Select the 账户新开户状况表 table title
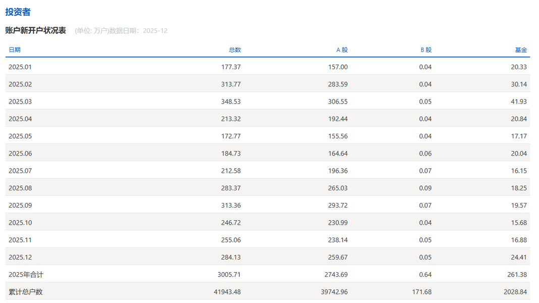The height and width of the screenshot is (303, 539). [x=35, y=30]
